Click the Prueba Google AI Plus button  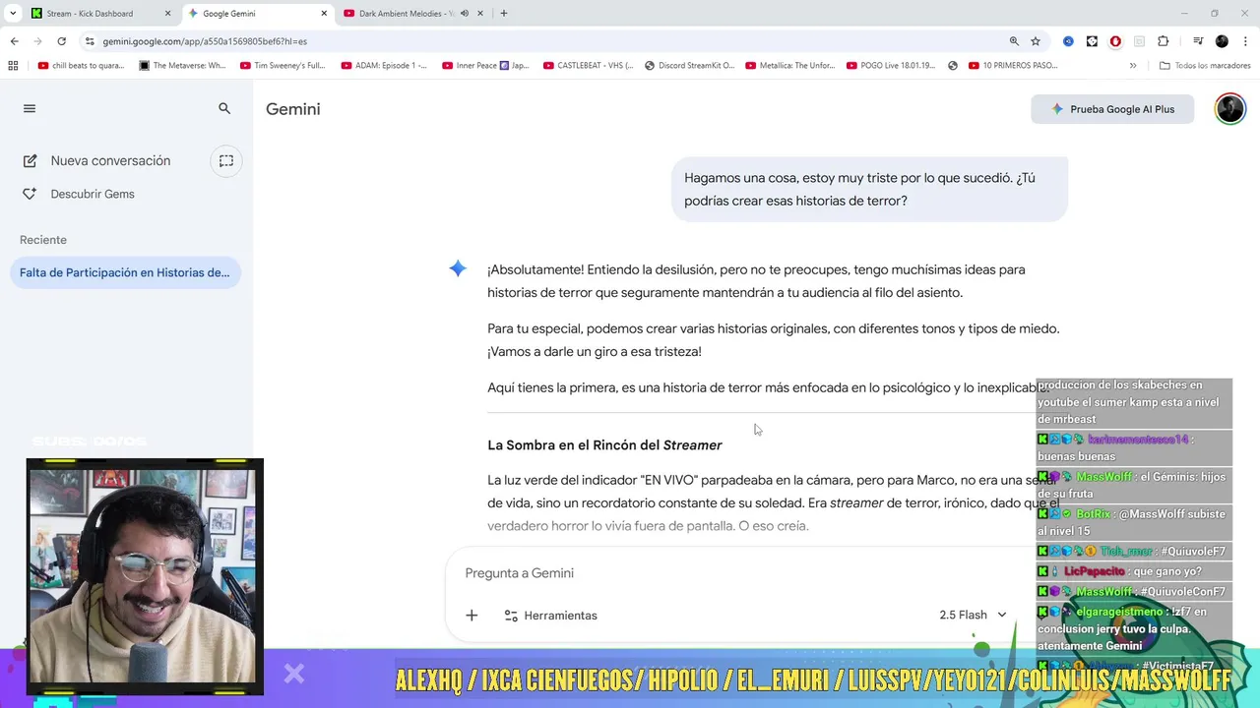pos(1112,109)
